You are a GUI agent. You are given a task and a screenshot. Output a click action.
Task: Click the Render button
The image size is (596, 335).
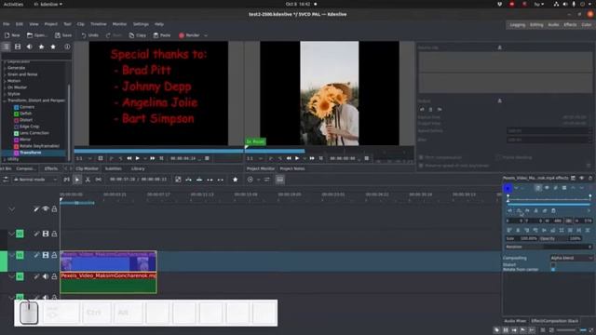click(x=189, y=35)
